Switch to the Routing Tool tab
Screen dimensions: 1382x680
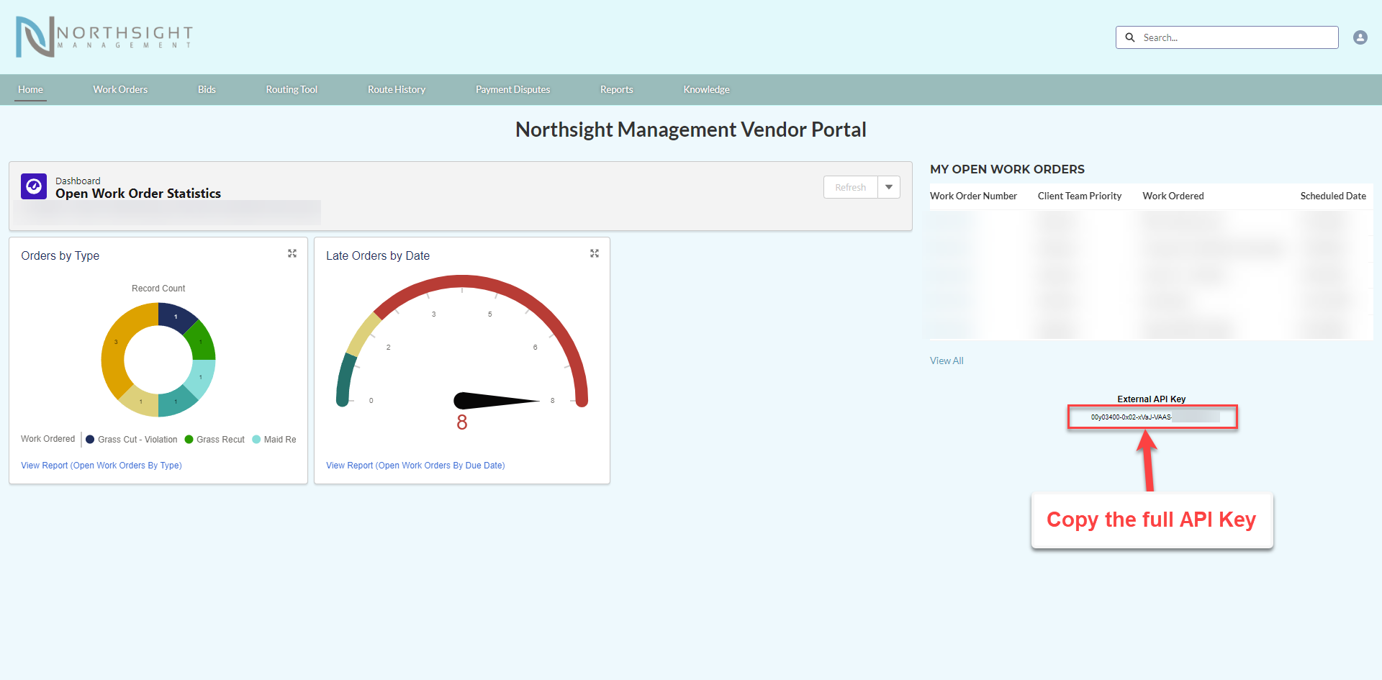[x=292, y=89]
